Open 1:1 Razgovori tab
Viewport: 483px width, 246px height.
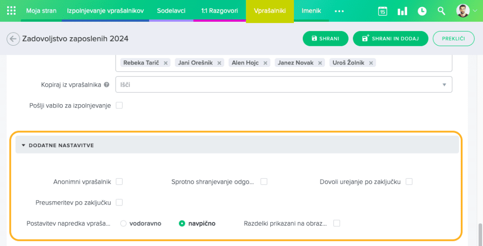pos(220,11)
